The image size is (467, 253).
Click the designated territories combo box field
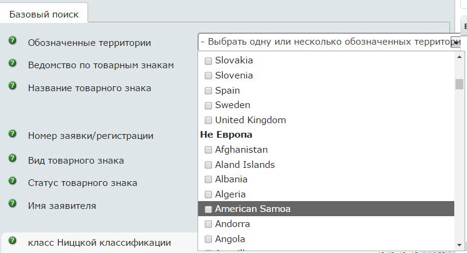(x=324, y=42)
